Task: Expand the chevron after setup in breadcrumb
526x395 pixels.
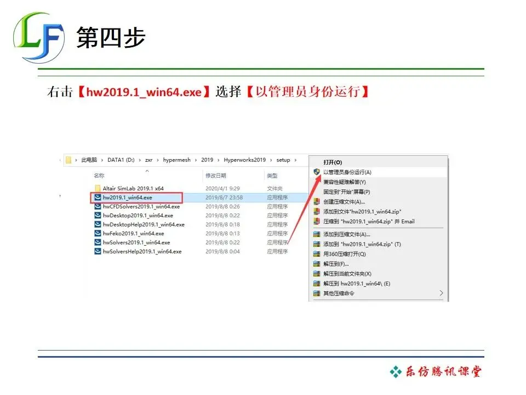Action: (x=295, y=160)
